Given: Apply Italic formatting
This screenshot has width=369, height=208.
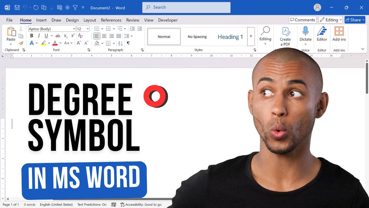Looking at the screenshot, I should click(38, 36).
